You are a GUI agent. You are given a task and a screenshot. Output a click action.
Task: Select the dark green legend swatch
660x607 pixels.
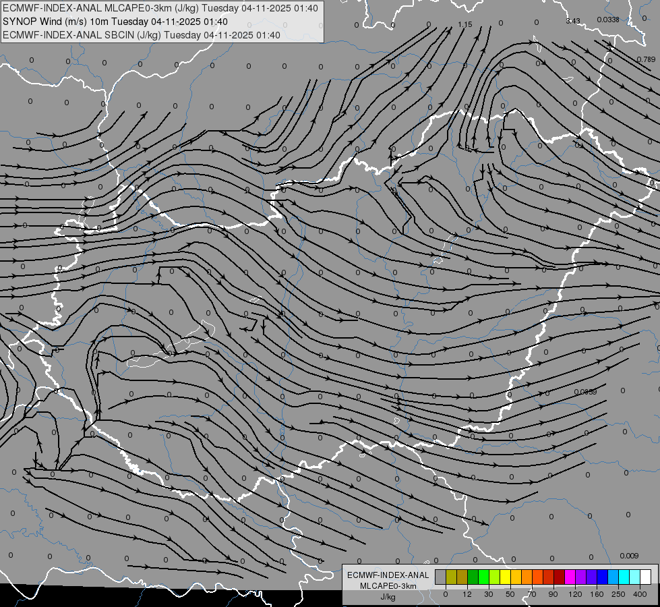473,577
